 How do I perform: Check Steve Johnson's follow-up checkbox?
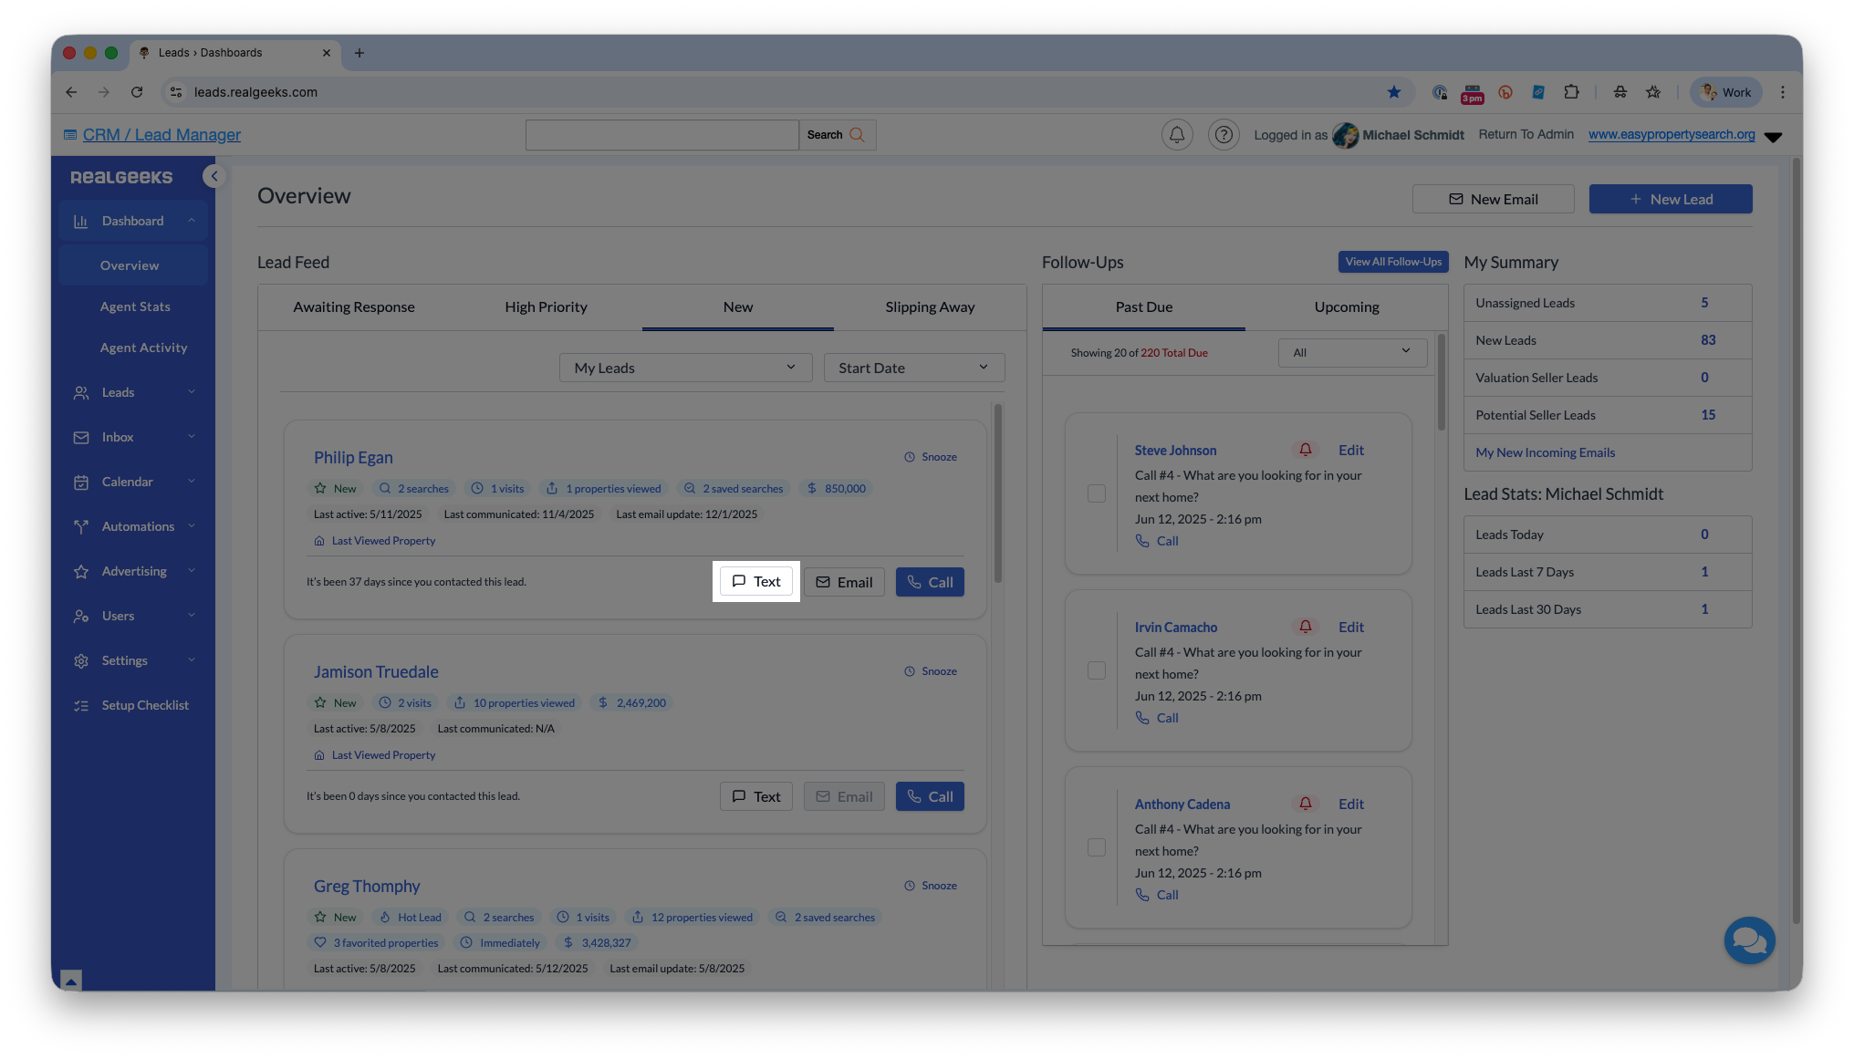(x=1097, y=493)
